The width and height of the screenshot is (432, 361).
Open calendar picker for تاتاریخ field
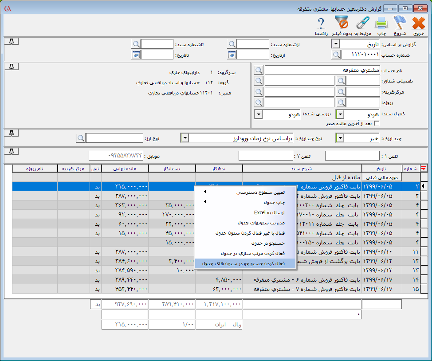pos(136,55)
